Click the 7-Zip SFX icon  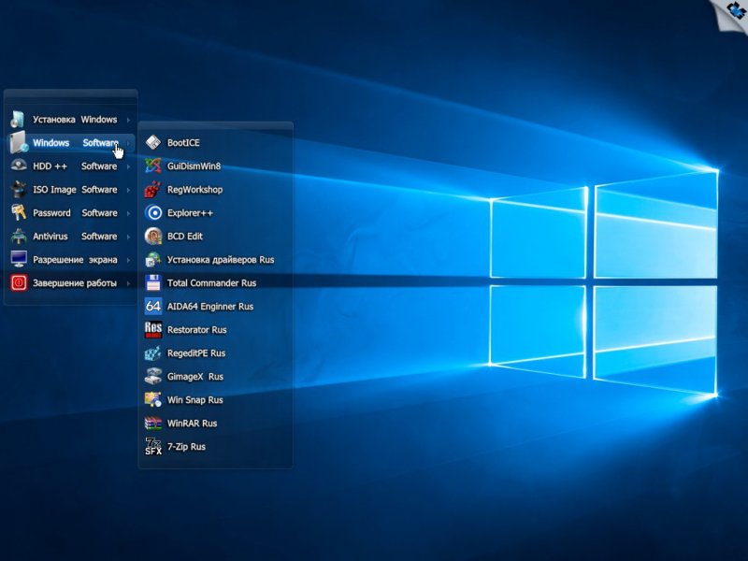(x=153, y=446)
